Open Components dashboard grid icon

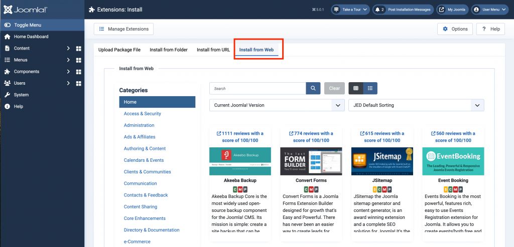click(x=78, y=72)
